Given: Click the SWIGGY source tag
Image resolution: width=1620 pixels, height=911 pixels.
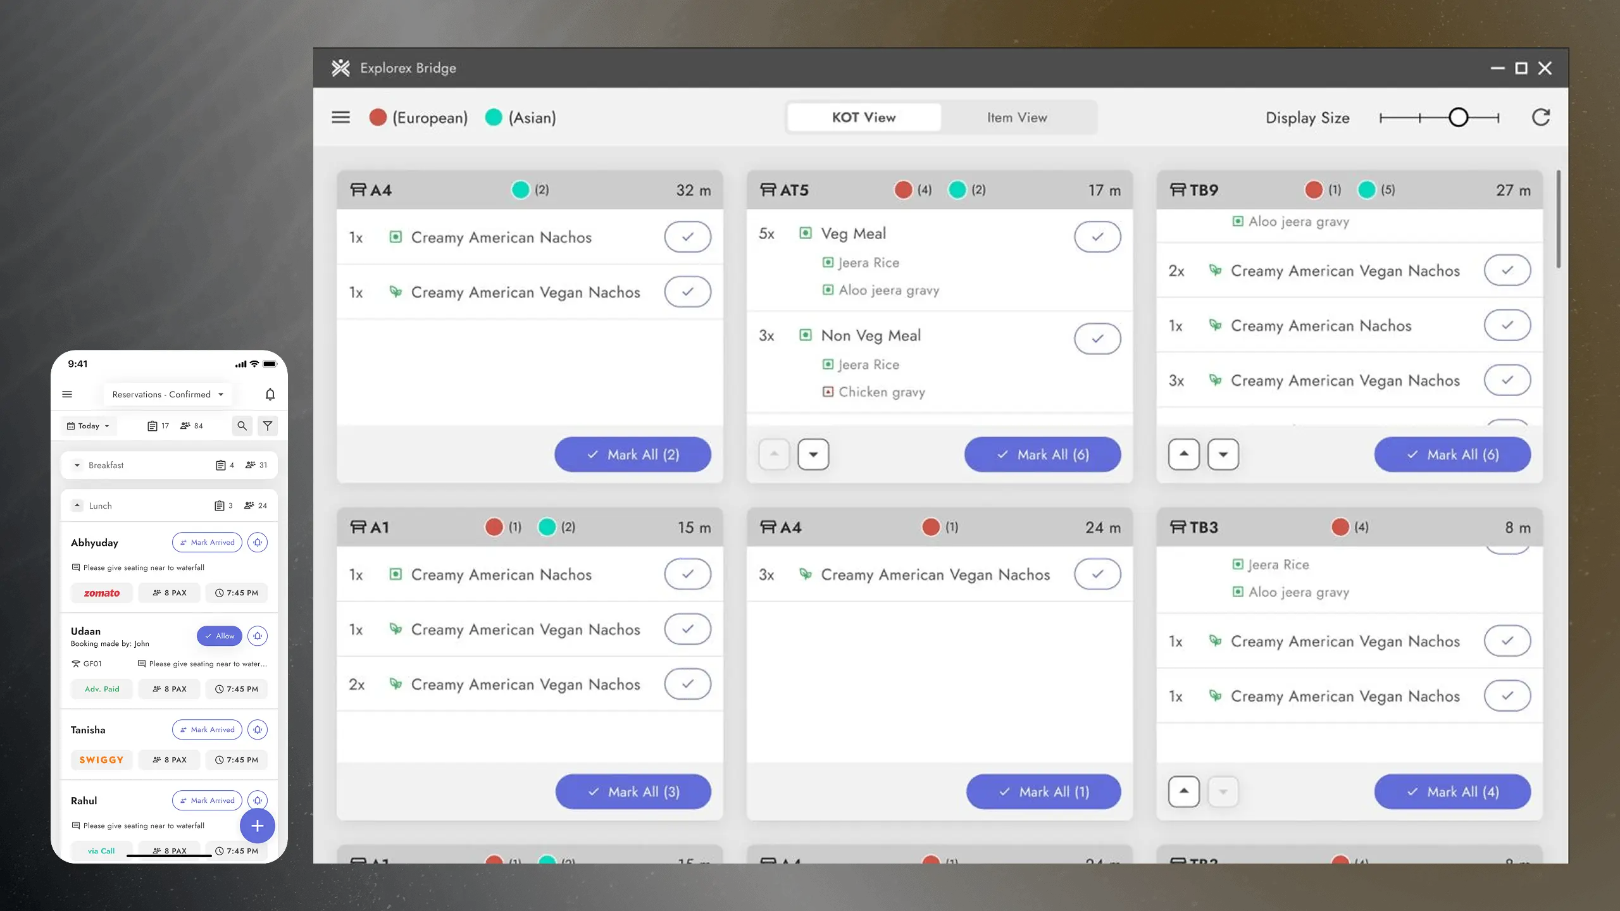Looking at the screenshot, I should pos(102,760).
